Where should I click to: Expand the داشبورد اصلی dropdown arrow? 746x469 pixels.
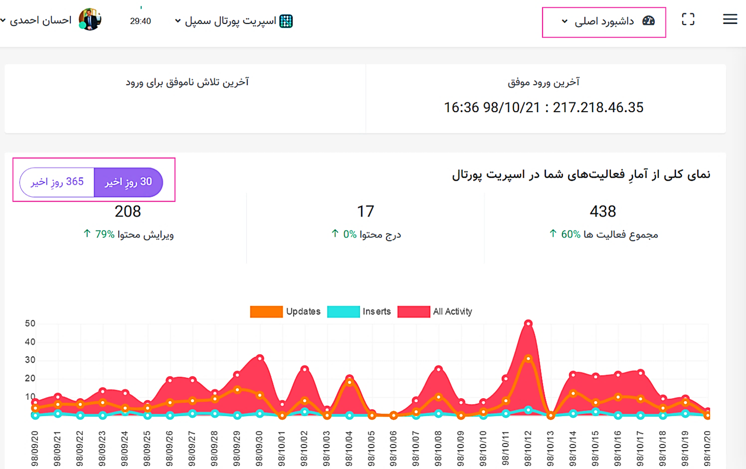coord(565,21)
